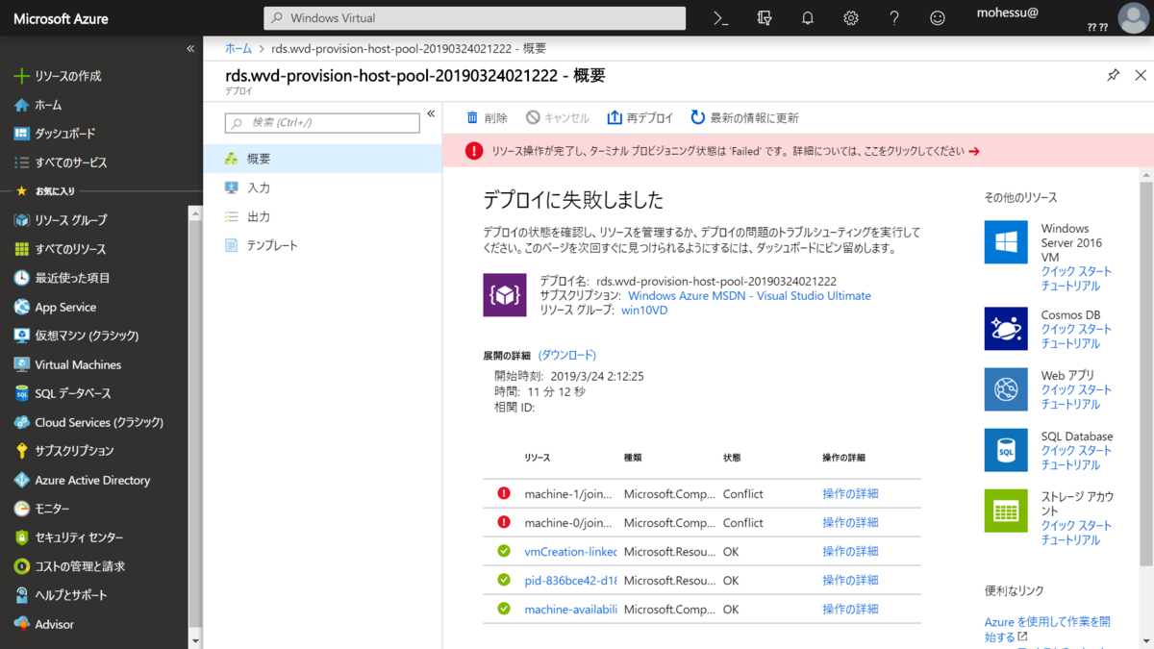1154x649 pixels.
Task: Focus the top search box with Windows Virtual
Action: click(475, 18)
